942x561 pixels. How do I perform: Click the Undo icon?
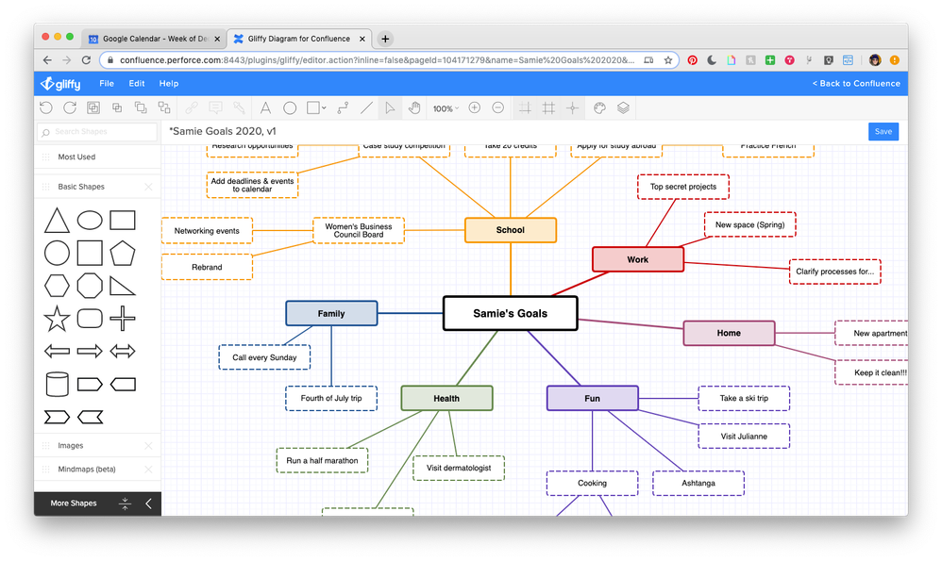click(x=45, y=107)
